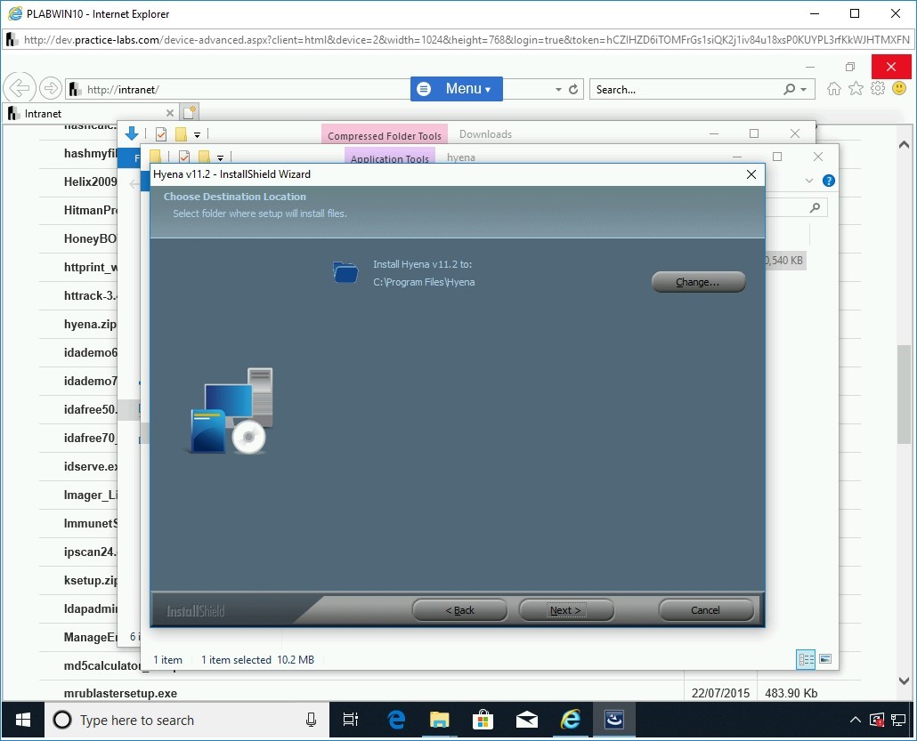Click Next in the Hyena installer
The image size is (917, 741).
click(566, 610)
